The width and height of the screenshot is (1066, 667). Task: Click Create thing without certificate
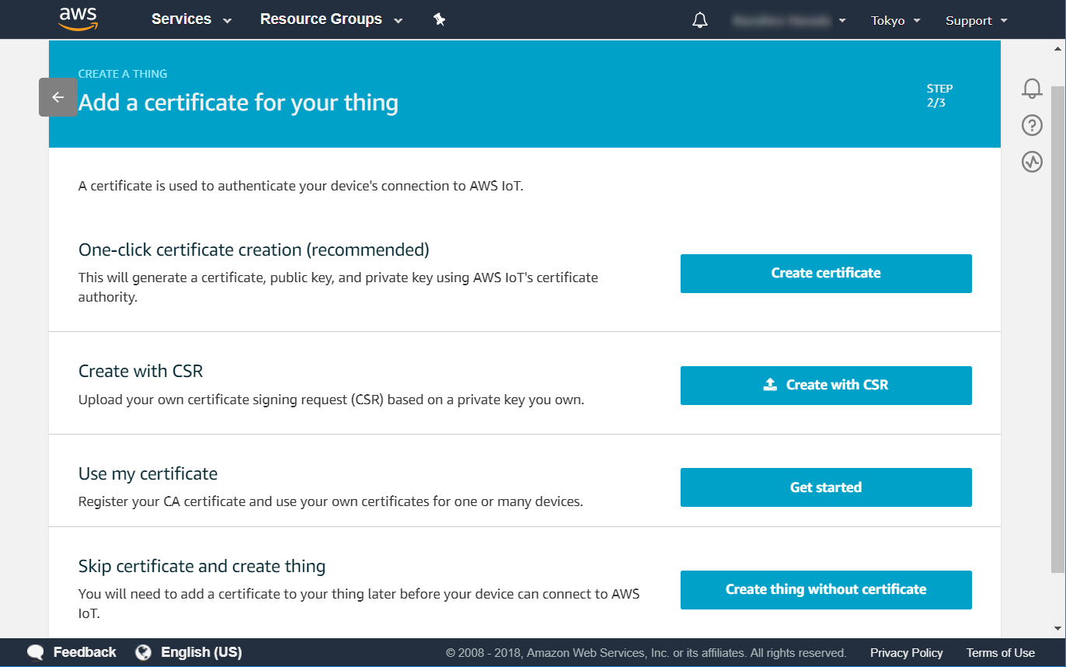[826, 589]
